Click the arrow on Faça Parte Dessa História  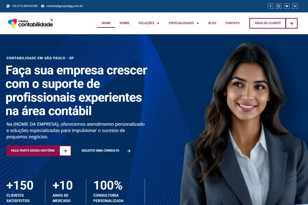65,151
